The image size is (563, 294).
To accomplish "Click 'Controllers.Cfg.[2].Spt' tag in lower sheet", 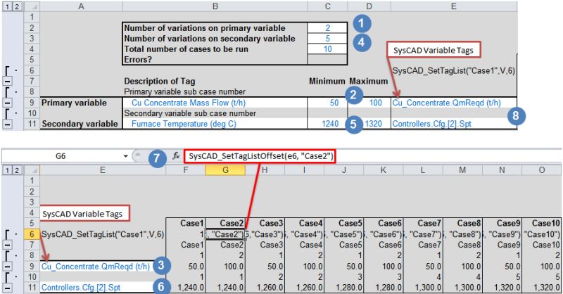I will point(103,288).
